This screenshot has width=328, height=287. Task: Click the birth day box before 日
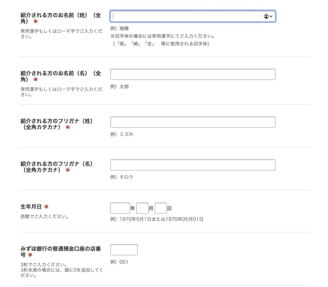pos(161,208)
